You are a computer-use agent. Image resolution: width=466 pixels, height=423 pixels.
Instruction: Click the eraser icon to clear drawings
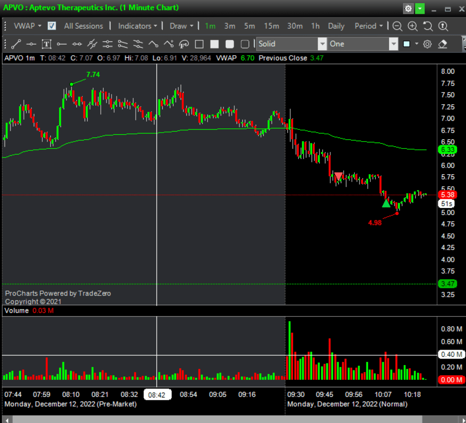[442, 44]
